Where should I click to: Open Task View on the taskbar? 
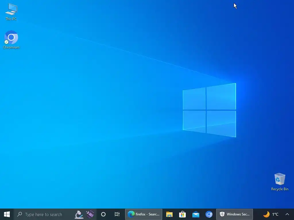[117, 214]
